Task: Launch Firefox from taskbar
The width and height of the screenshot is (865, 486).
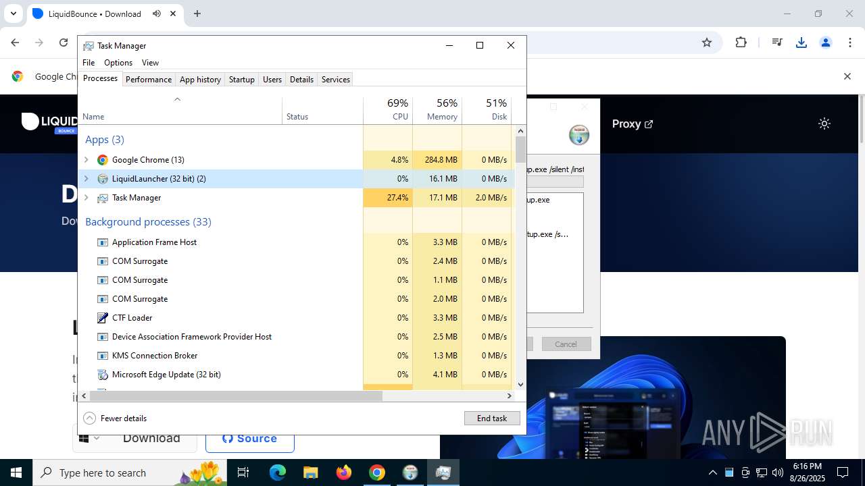Action: click(x=344, y=473)
